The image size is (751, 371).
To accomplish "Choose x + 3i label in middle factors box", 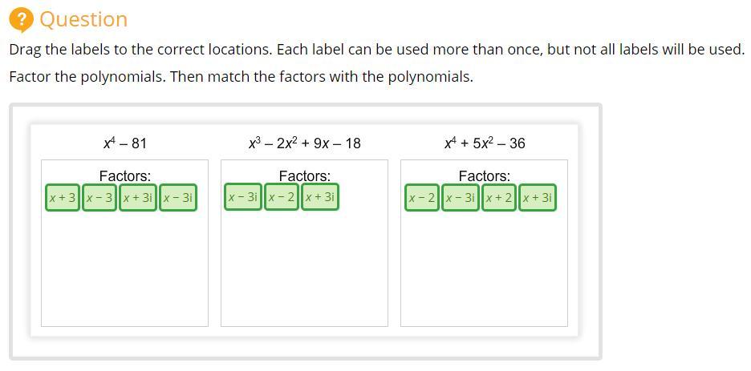I will [x=319, y=196].
